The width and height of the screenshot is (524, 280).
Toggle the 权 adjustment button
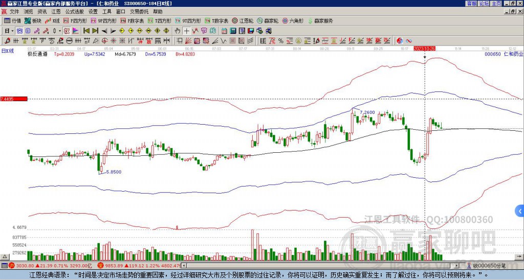point(67,31)
